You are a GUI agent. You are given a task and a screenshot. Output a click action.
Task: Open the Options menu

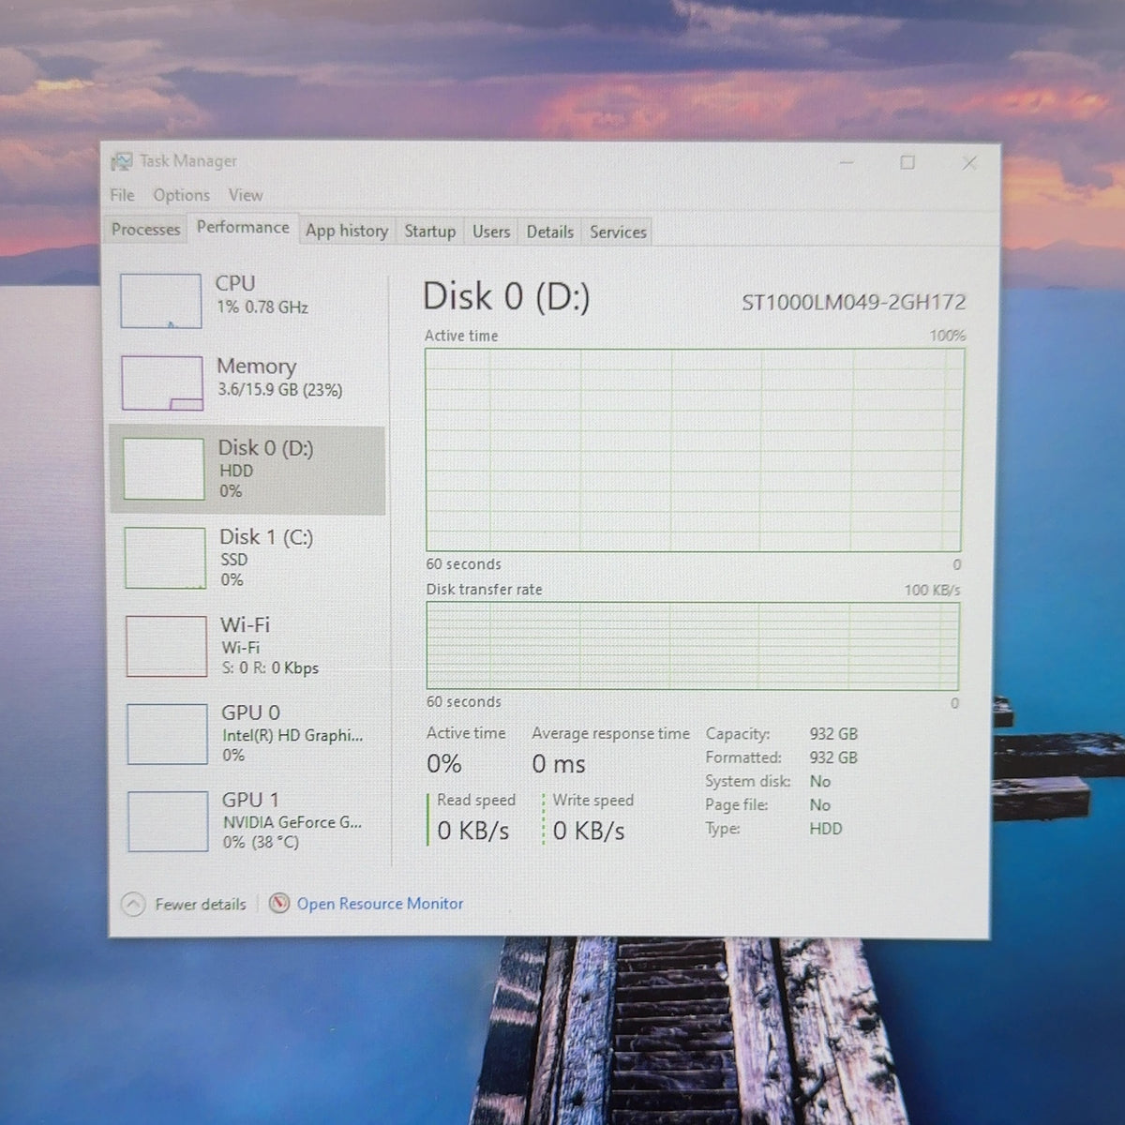[x=182, y=195]
